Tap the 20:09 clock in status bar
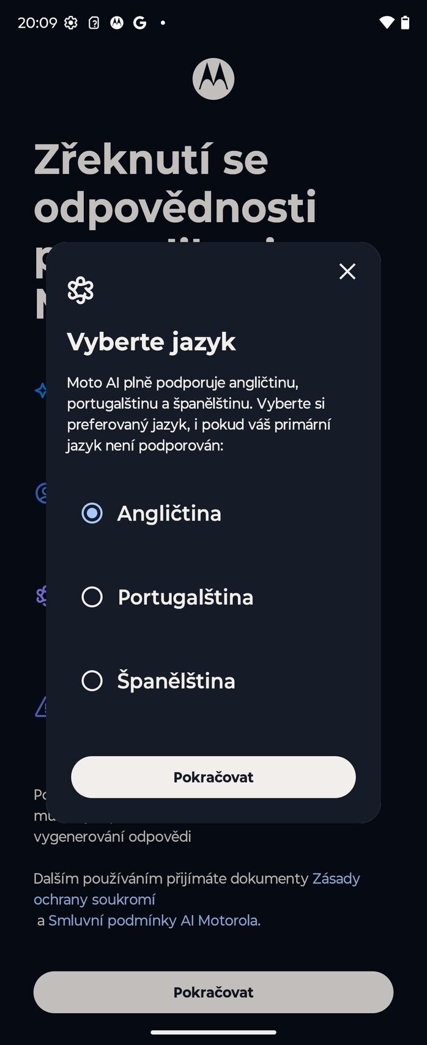Image resolution: width=427 pixels, height=1045 pixels. coord(37,23)
